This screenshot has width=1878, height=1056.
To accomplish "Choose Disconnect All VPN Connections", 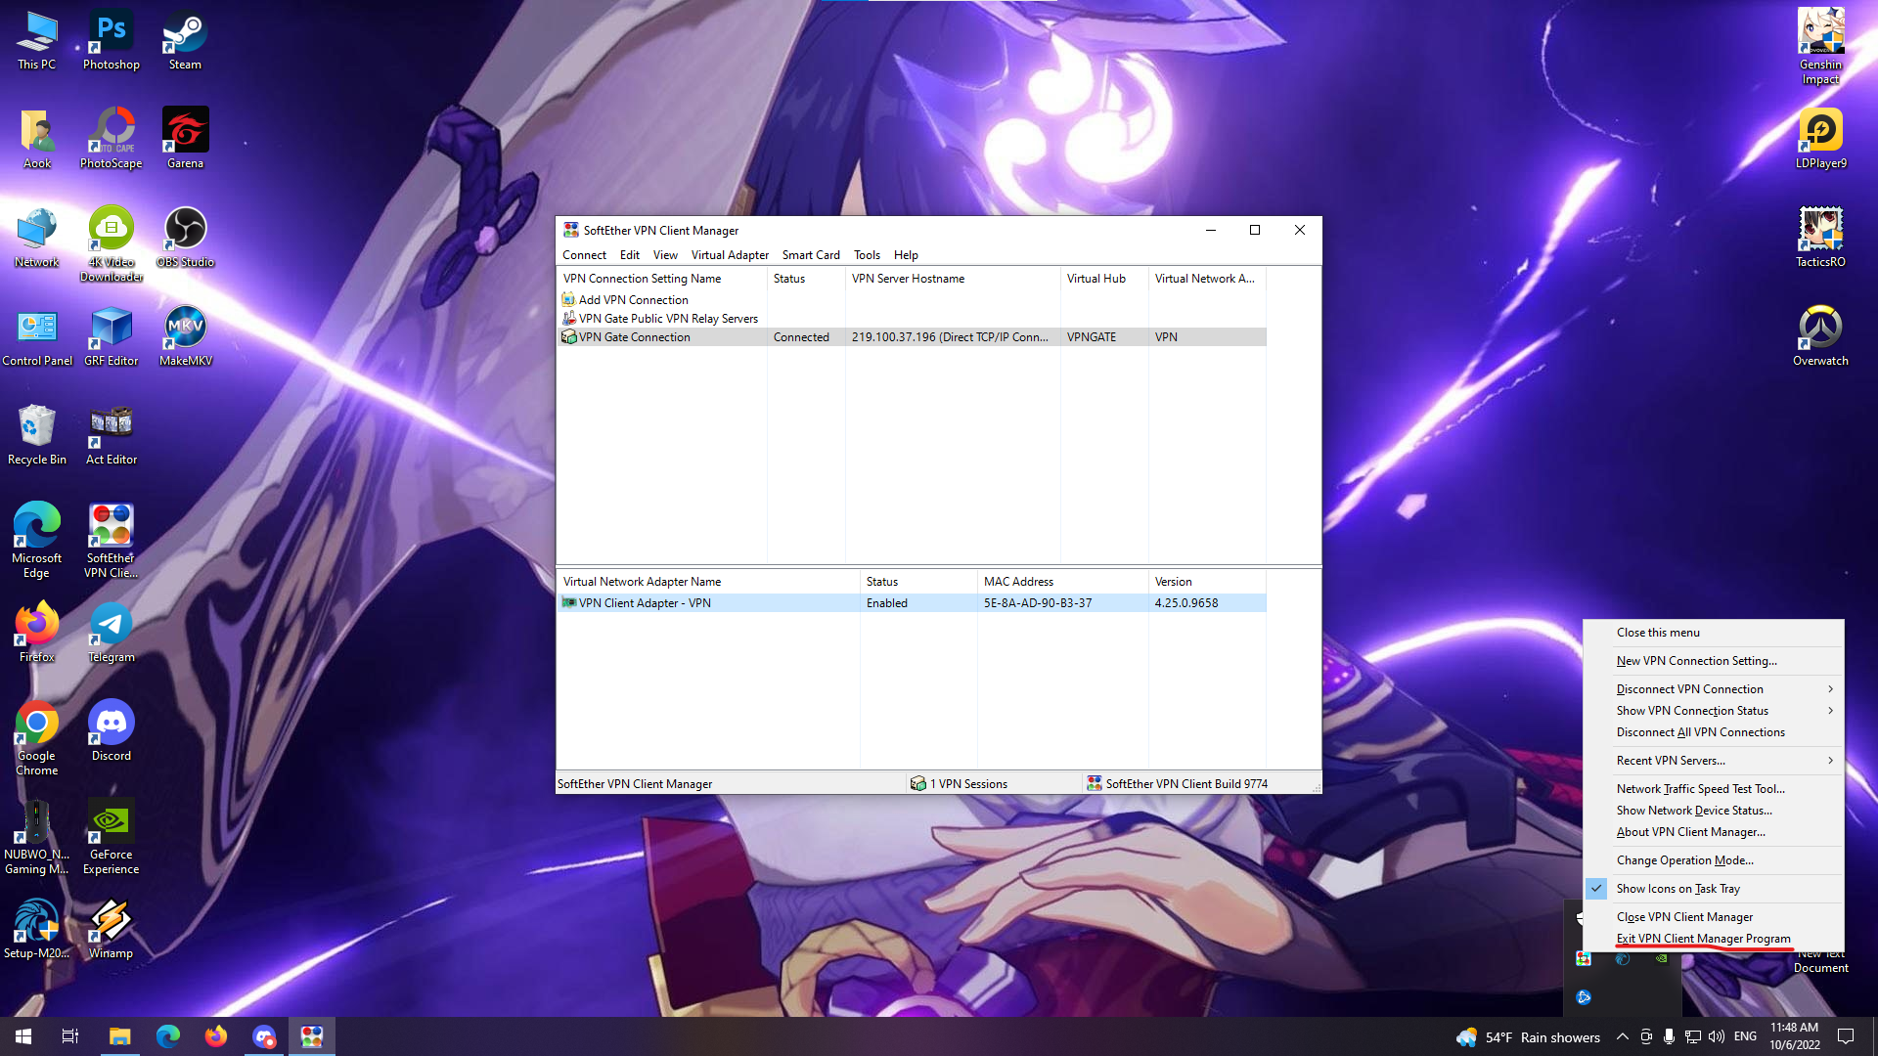I will [x=1714, y=732].
